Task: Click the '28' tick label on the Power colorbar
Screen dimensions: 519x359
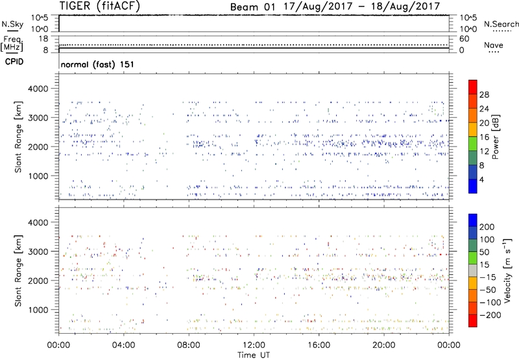Action: 484,95
